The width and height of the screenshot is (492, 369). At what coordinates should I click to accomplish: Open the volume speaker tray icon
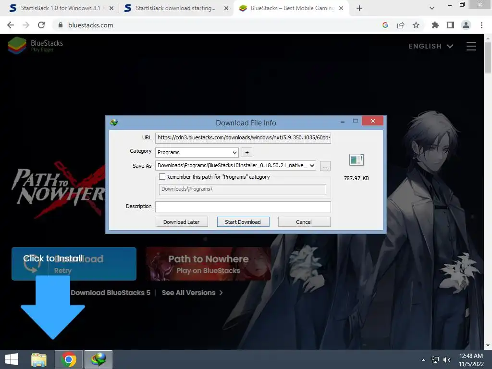point(447,360)
